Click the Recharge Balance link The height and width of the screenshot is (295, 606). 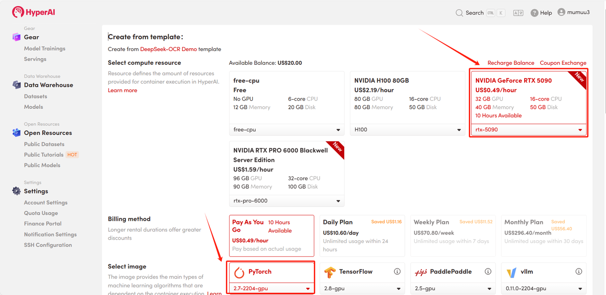[x=510, y=63]
